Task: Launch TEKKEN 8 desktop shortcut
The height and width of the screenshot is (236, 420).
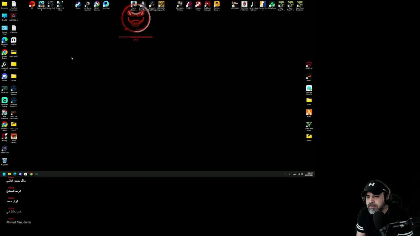Action: pyautogui.click(x=189, y=5)
